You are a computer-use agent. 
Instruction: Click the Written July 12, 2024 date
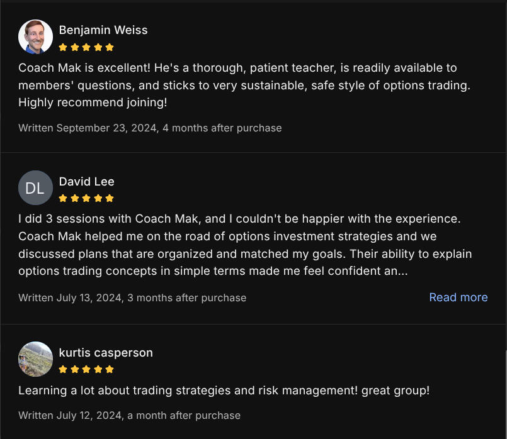pyautogui.click(x=129, y=415)
